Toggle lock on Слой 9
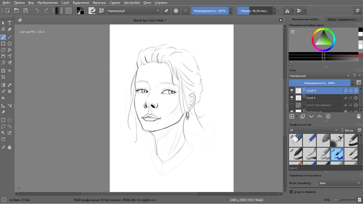 tap(345, 91)
